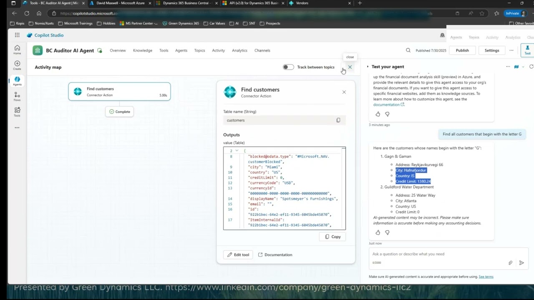Open the Microsoft Trainings bookmark folder
The width and height of the screenshot is (534, 300).
click(76, 23)
